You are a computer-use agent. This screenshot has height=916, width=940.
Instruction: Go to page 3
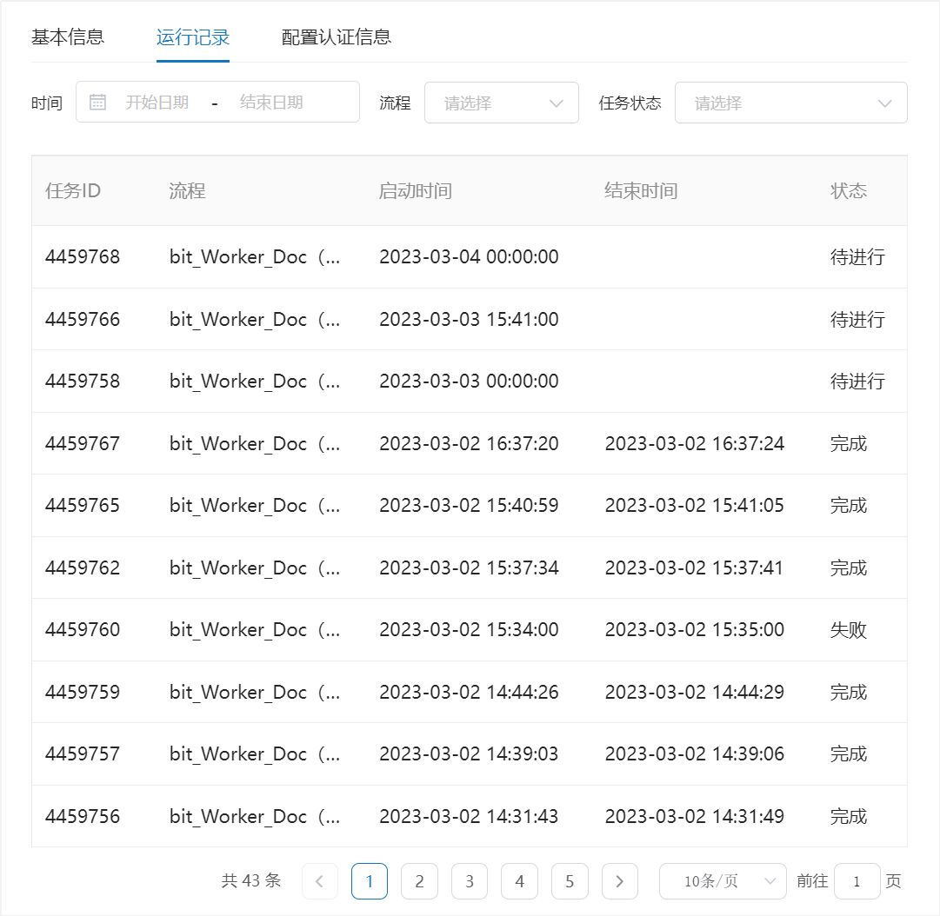pyautogui.click(x=470, y=881)
